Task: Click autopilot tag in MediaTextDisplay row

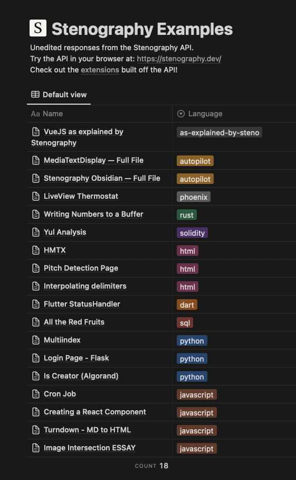Action: pos(195,161)
